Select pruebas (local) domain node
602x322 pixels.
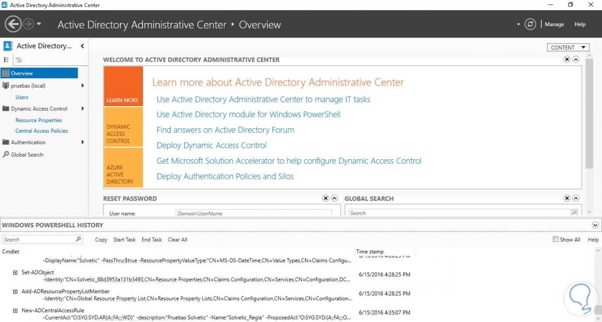tap(28, 86)
